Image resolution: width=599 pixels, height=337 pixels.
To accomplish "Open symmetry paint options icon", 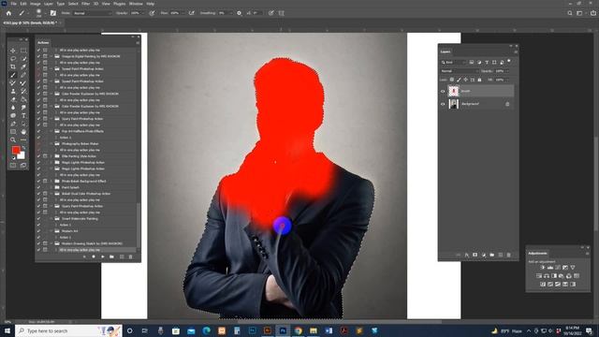I will [282, 13].
